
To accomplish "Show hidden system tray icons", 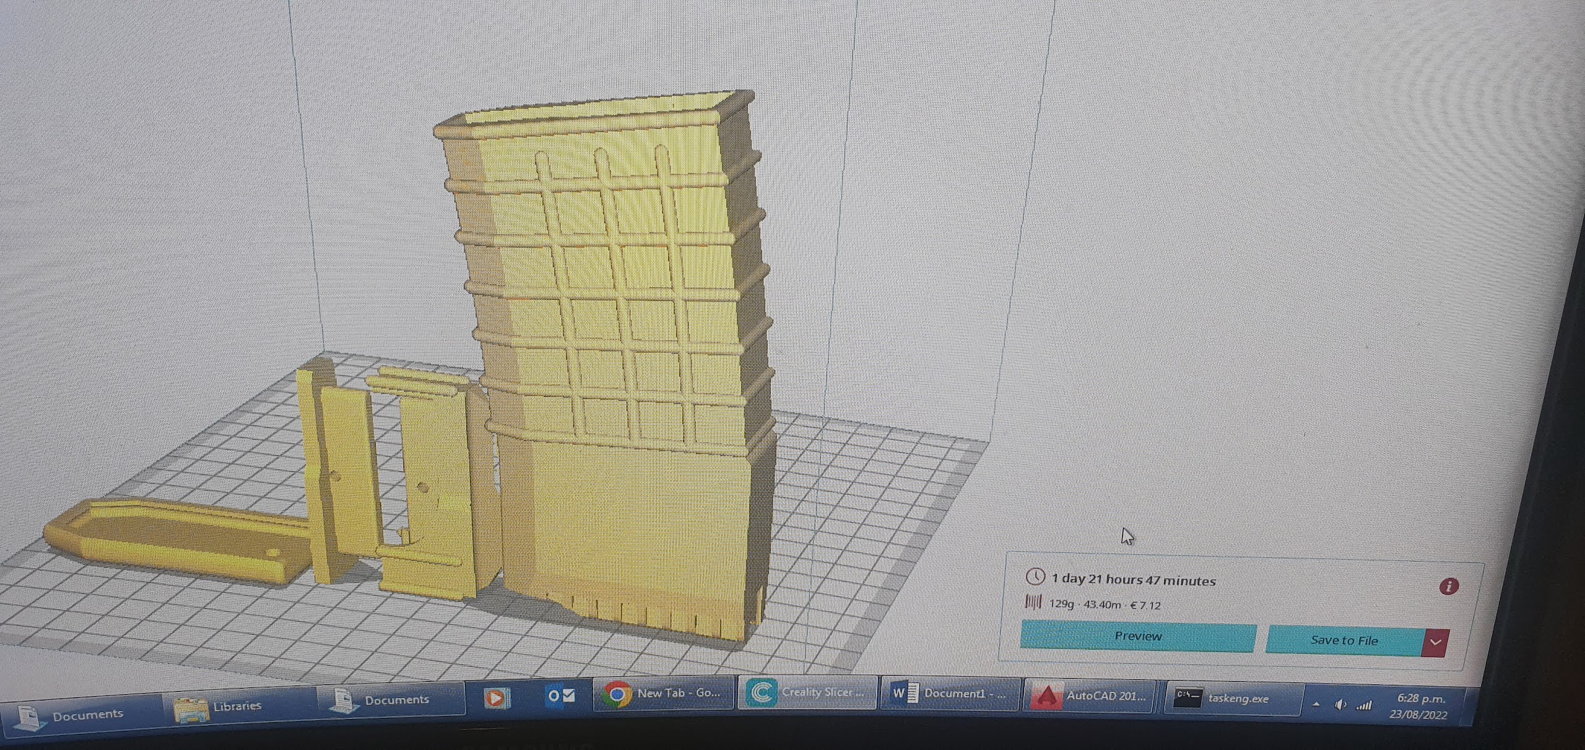I will (1316, 705).
